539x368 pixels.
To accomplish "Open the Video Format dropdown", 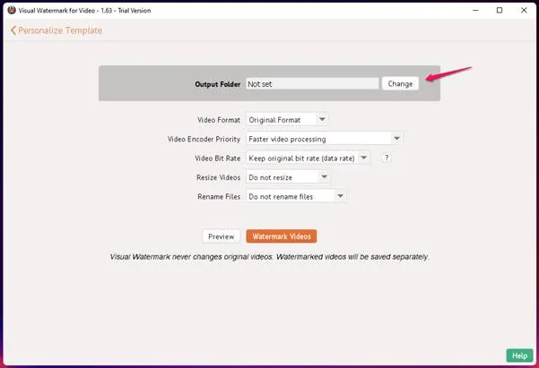I will tap(287, 120).
